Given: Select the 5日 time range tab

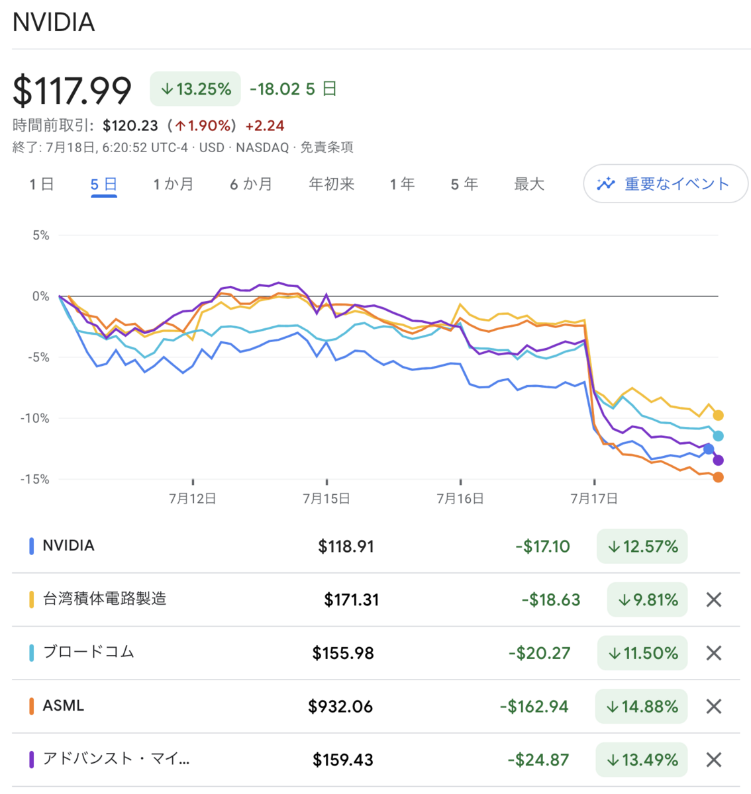Looking at the screenshot, I should tap(103, 185).
